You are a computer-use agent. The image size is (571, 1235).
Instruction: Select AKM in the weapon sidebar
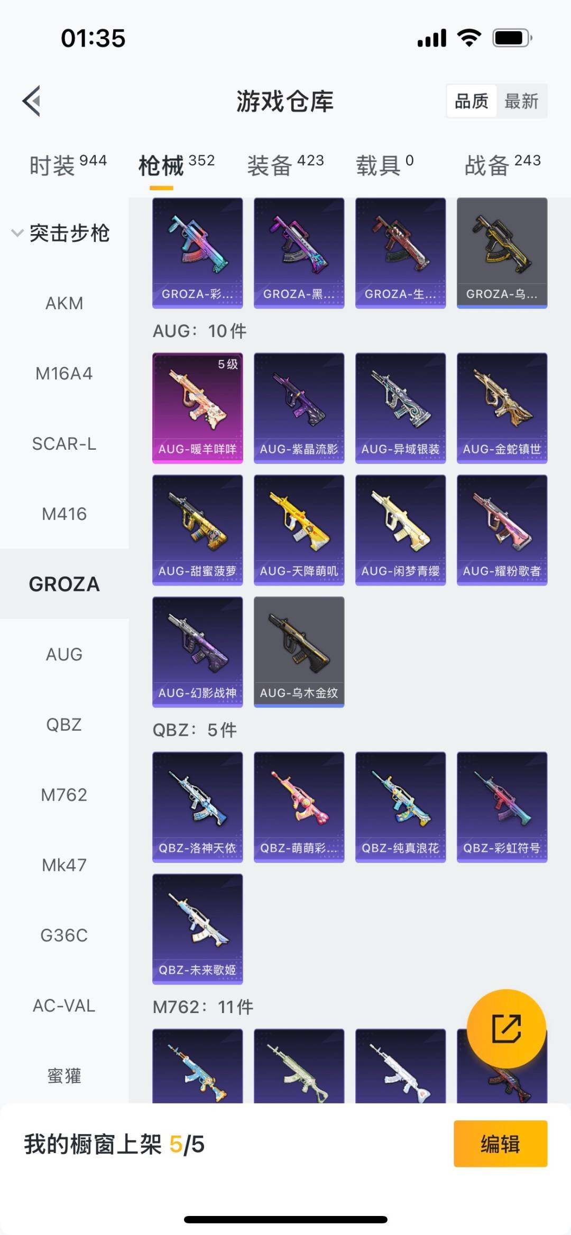click(65, 303)
